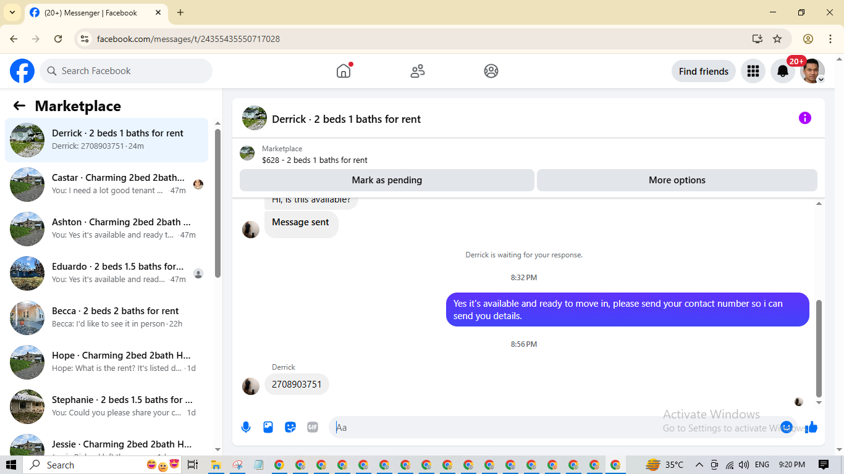The width and height of the screenshot is (844, 474).
Task: Open File Explorer from the taskbar
Action: point(216,465)
